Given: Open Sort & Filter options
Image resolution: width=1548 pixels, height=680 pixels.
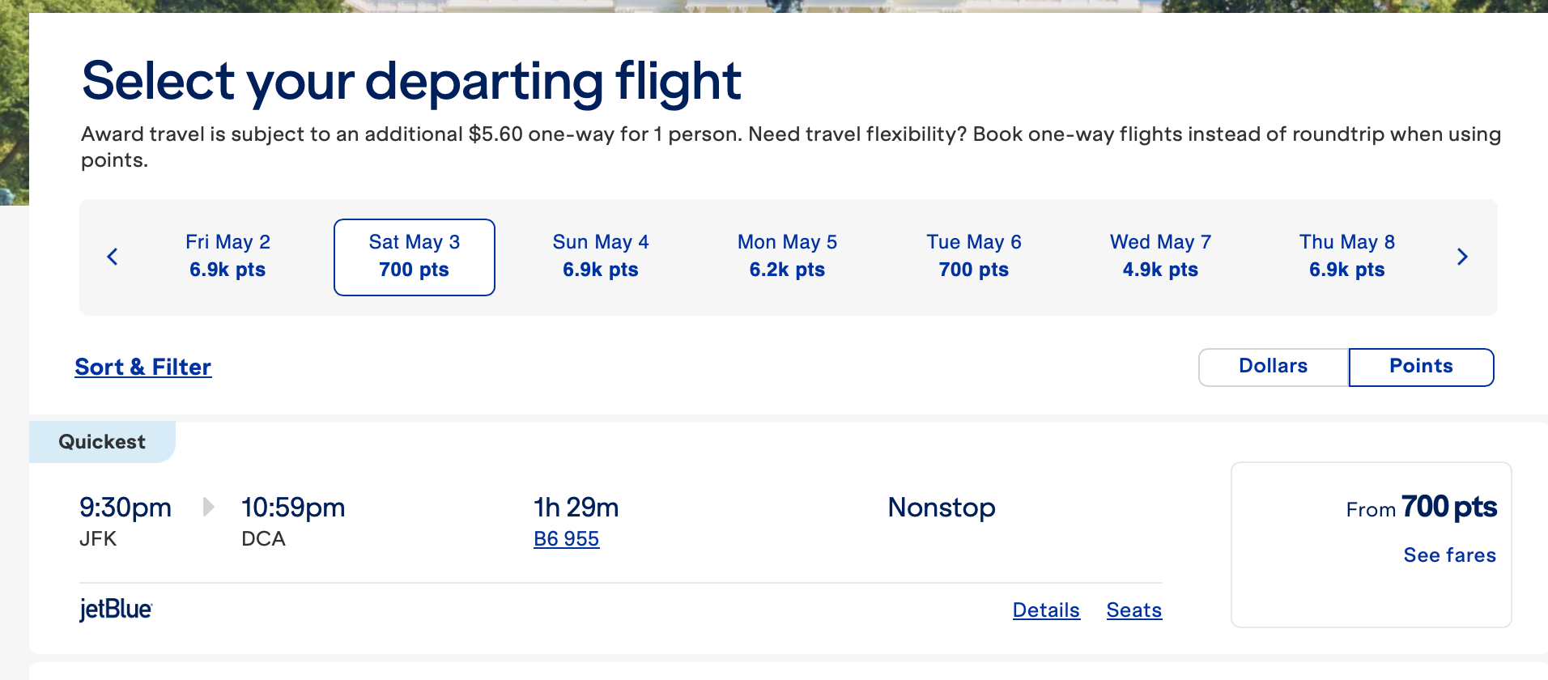Looking at the screenshot, I should pos(143,368).
